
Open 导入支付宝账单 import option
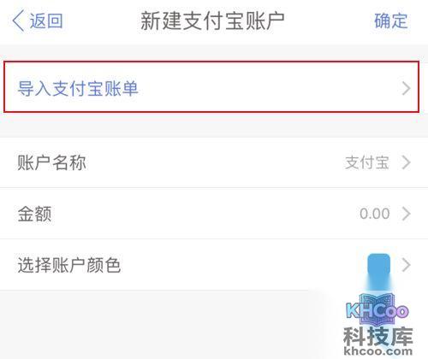[78, 88]
